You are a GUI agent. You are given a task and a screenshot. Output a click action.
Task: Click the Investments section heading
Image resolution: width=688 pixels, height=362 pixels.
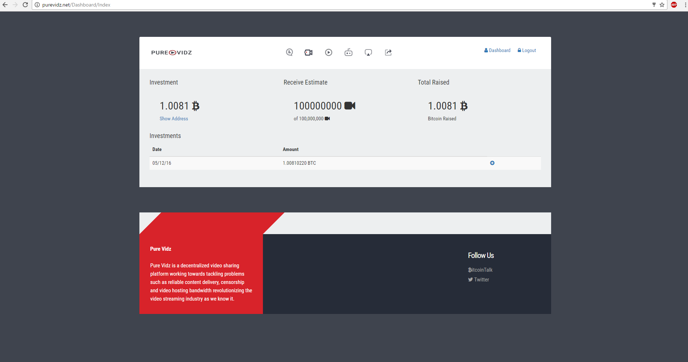(x=165, y=136)
